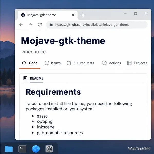Click the padlock icon in the address bar
Viewport: 154px width, 154px height.
point(51,25)
